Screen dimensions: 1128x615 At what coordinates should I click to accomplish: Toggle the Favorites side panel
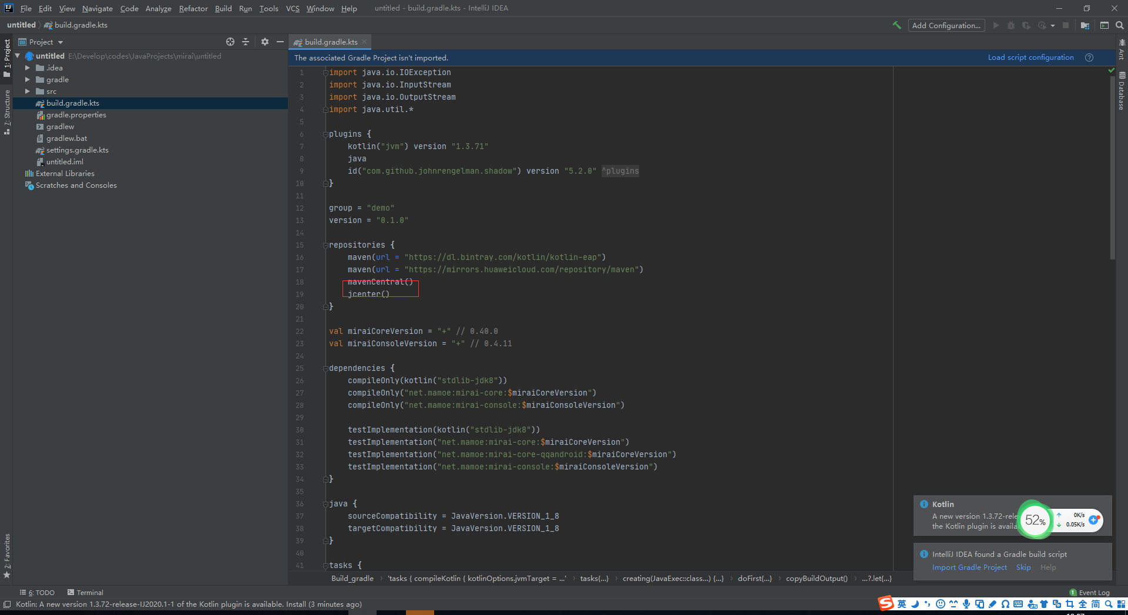click(x=7, y=555)
